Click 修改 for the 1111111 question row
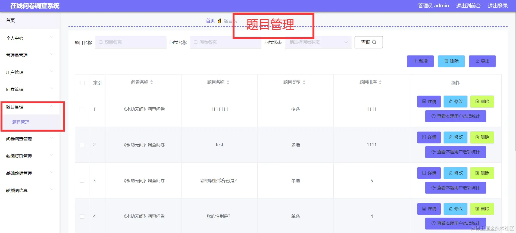Viewport: 516px width, 233px height. point(455,101)
